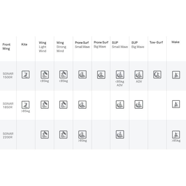
Task: Click the SONAR 2200R Prone Surf Small Wave icon
Action: point(82,134)
